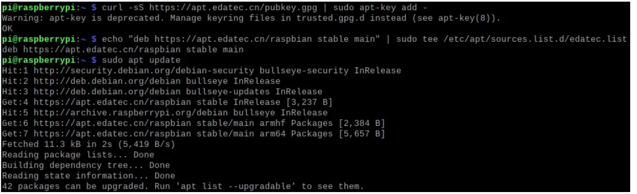Click the Hit:2 deb.debian.org bullseye line

click(x=141, y=81)
